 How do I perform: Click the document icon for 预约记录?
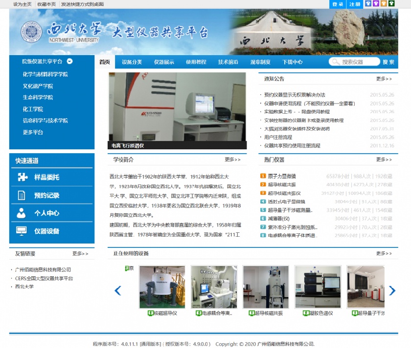22,195
